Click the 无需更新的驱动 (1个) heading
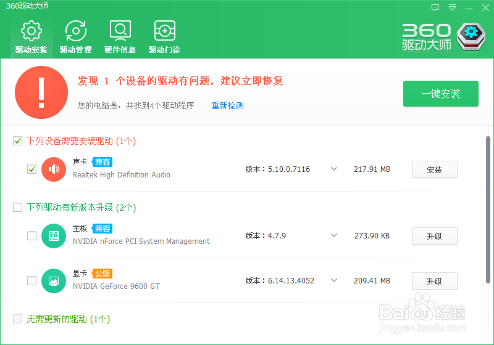 tap(69, 319)
